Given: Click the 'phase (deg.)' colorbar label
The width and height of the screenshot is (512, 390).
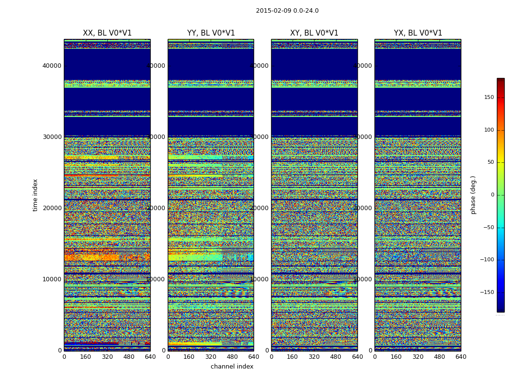Looking at the screenshot, I should tap(473, 195).
